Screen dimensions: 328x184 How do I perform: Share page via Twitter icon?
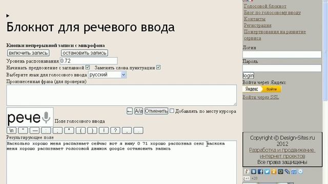[267, 172]
